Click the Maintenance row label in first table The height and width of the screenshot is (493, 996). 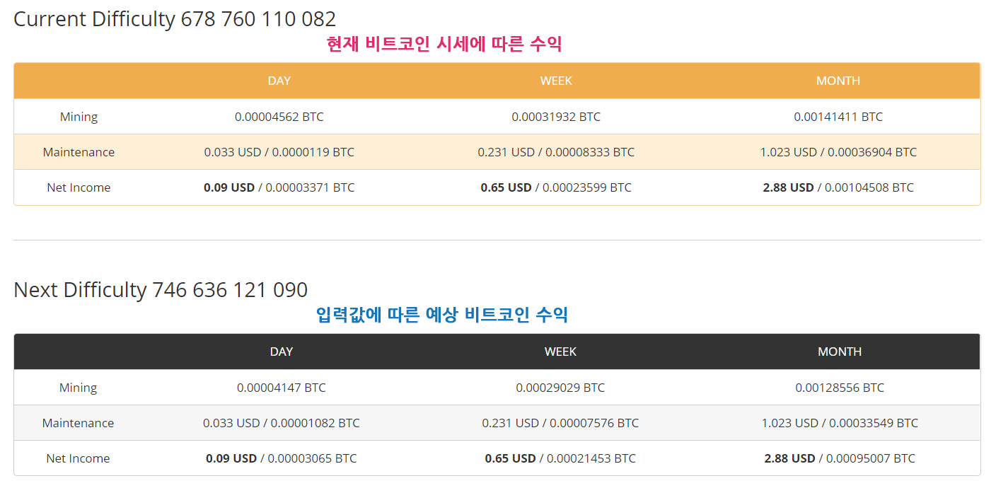point(79,152)
